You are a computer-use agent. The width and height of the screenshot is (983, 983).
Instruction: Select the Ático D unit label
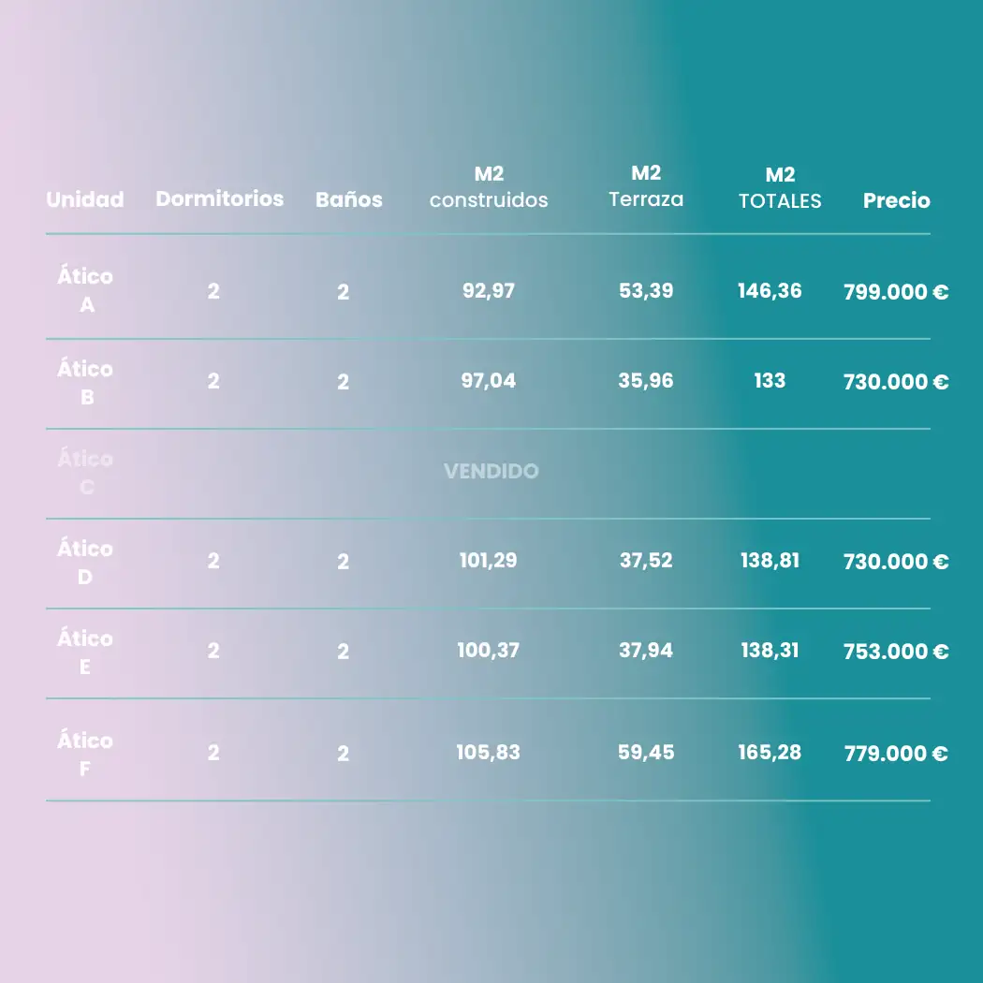(85, 563)
